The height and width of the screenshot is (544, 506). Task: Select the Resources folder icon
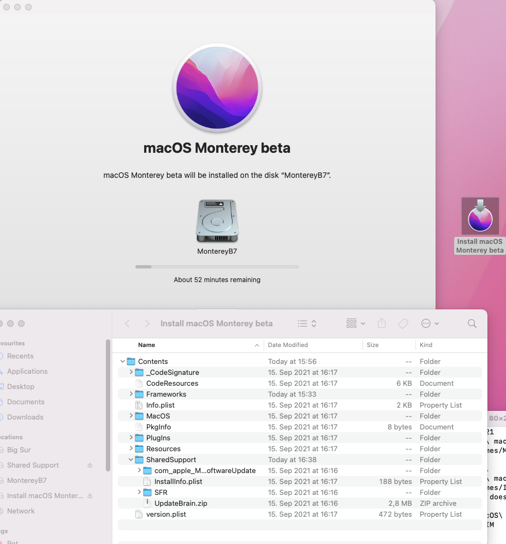click(139, 449)
